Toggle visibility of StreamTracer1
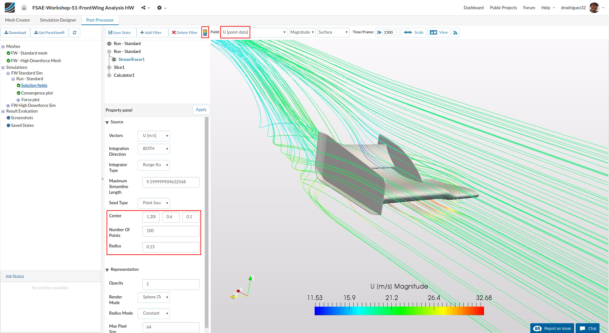 (114, 59)
